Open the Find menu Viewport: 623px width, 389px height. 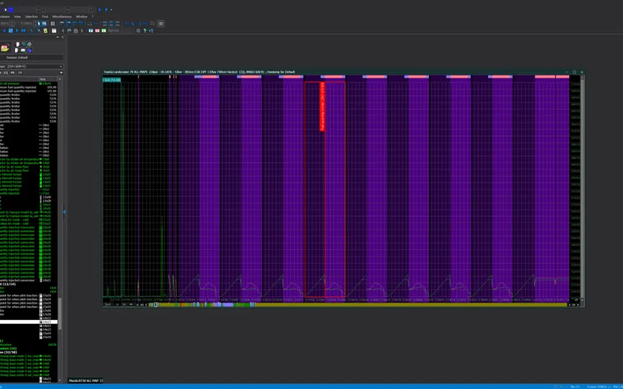coord(45,17)
